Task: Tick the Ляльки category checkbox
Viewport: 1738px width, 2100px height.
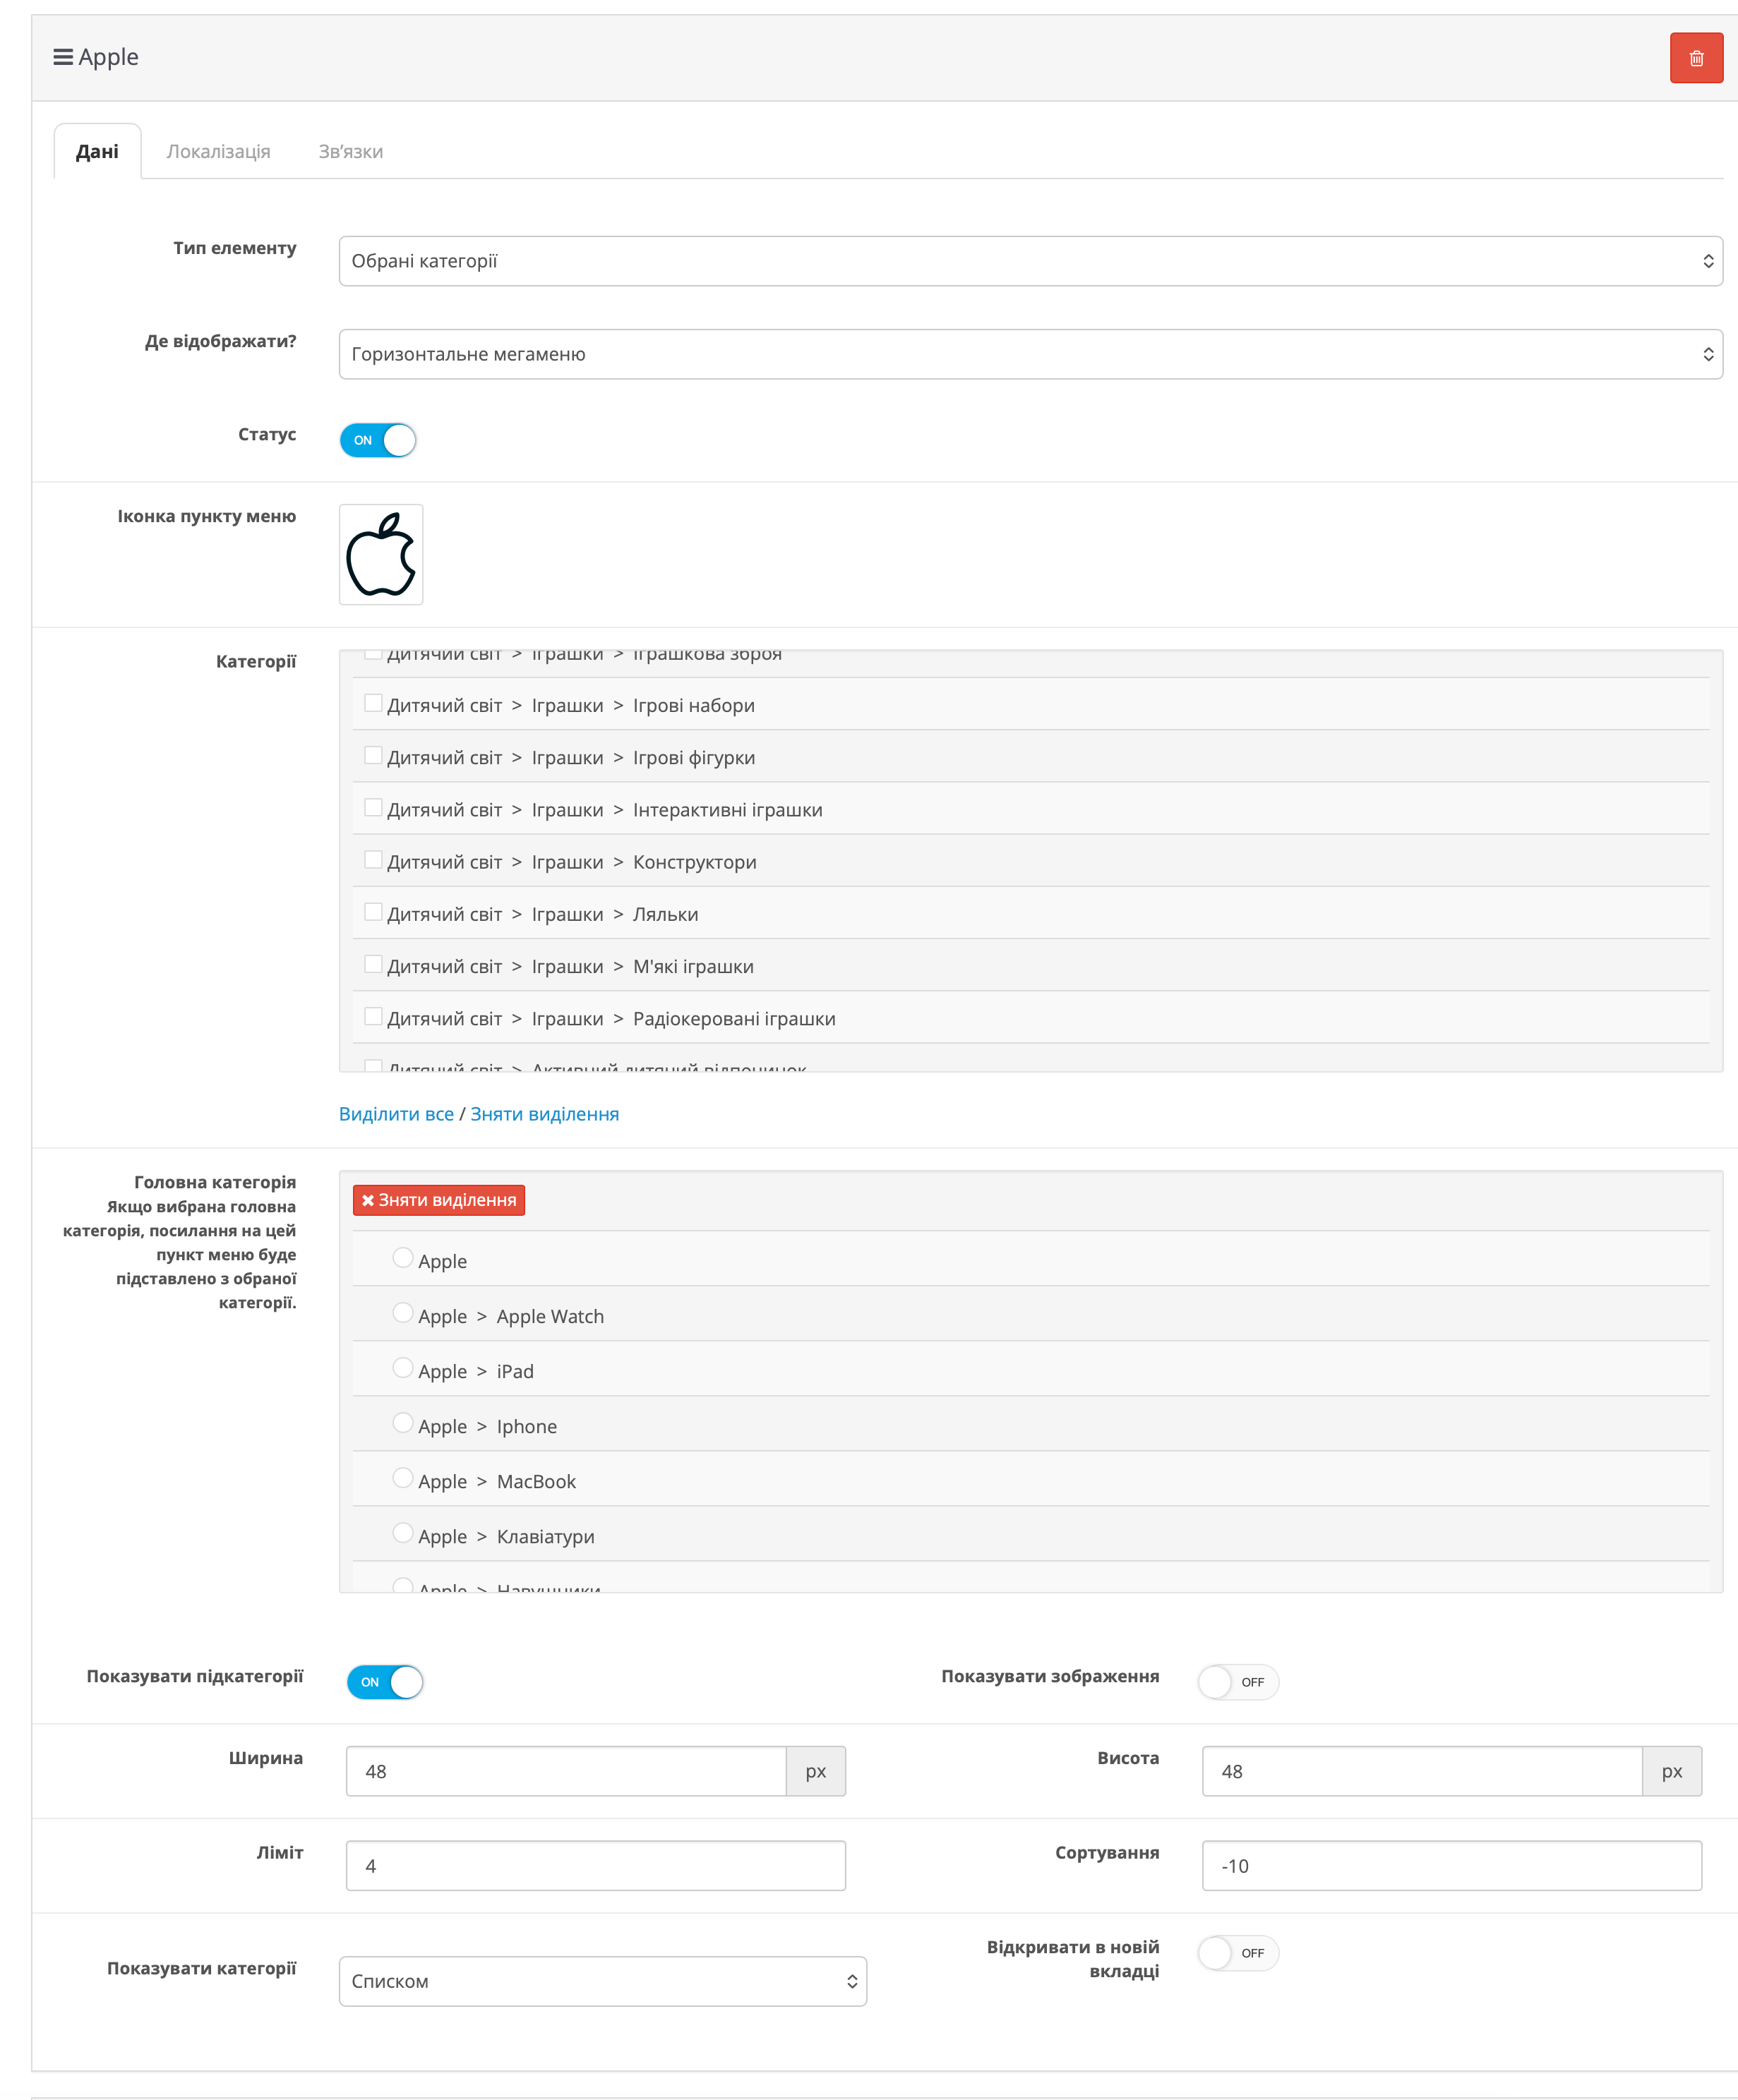Action: [373, 912]
